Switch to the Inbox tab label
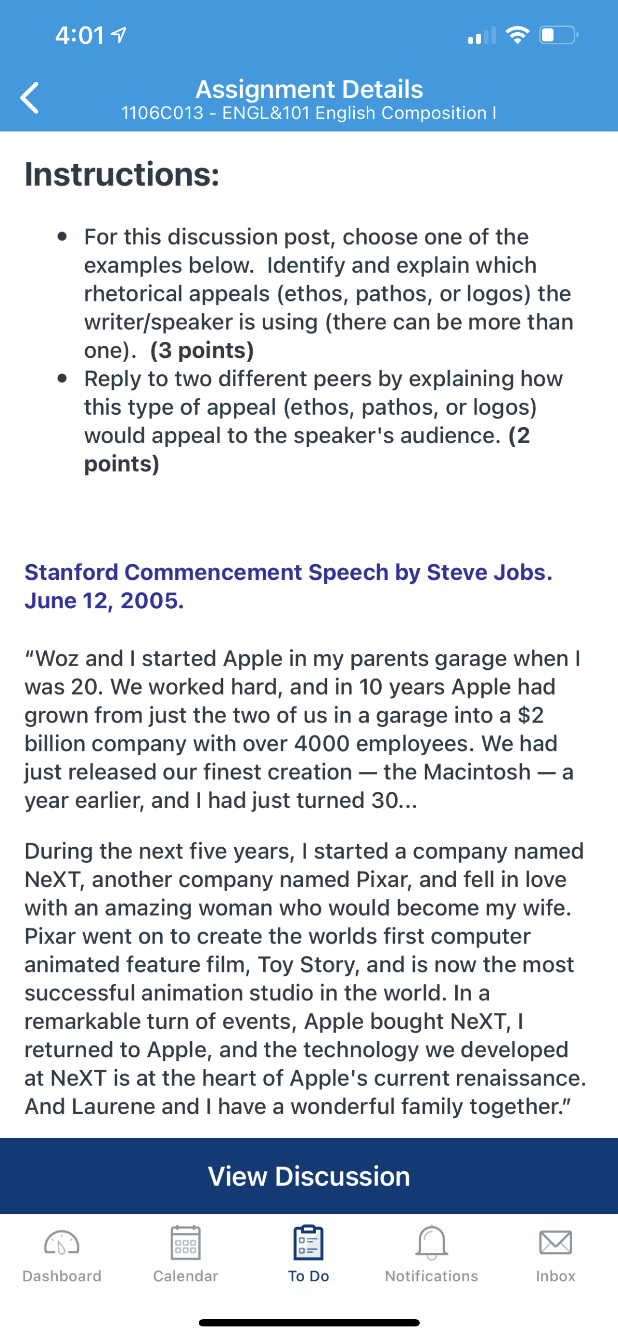 [x=555, y=1276]
